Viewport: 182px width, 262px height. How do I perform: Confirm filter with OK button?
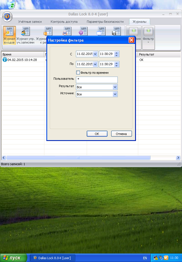click(x=97, y=134)
